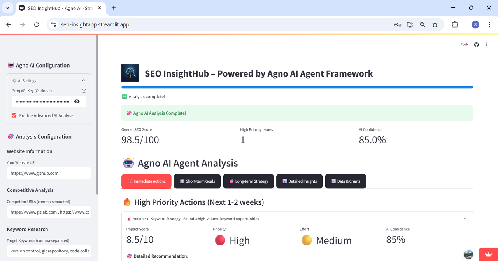This screenshot has width=498, height=261.
Task: Click the action AI Confidence value 85%
Action: coord(396,240)
